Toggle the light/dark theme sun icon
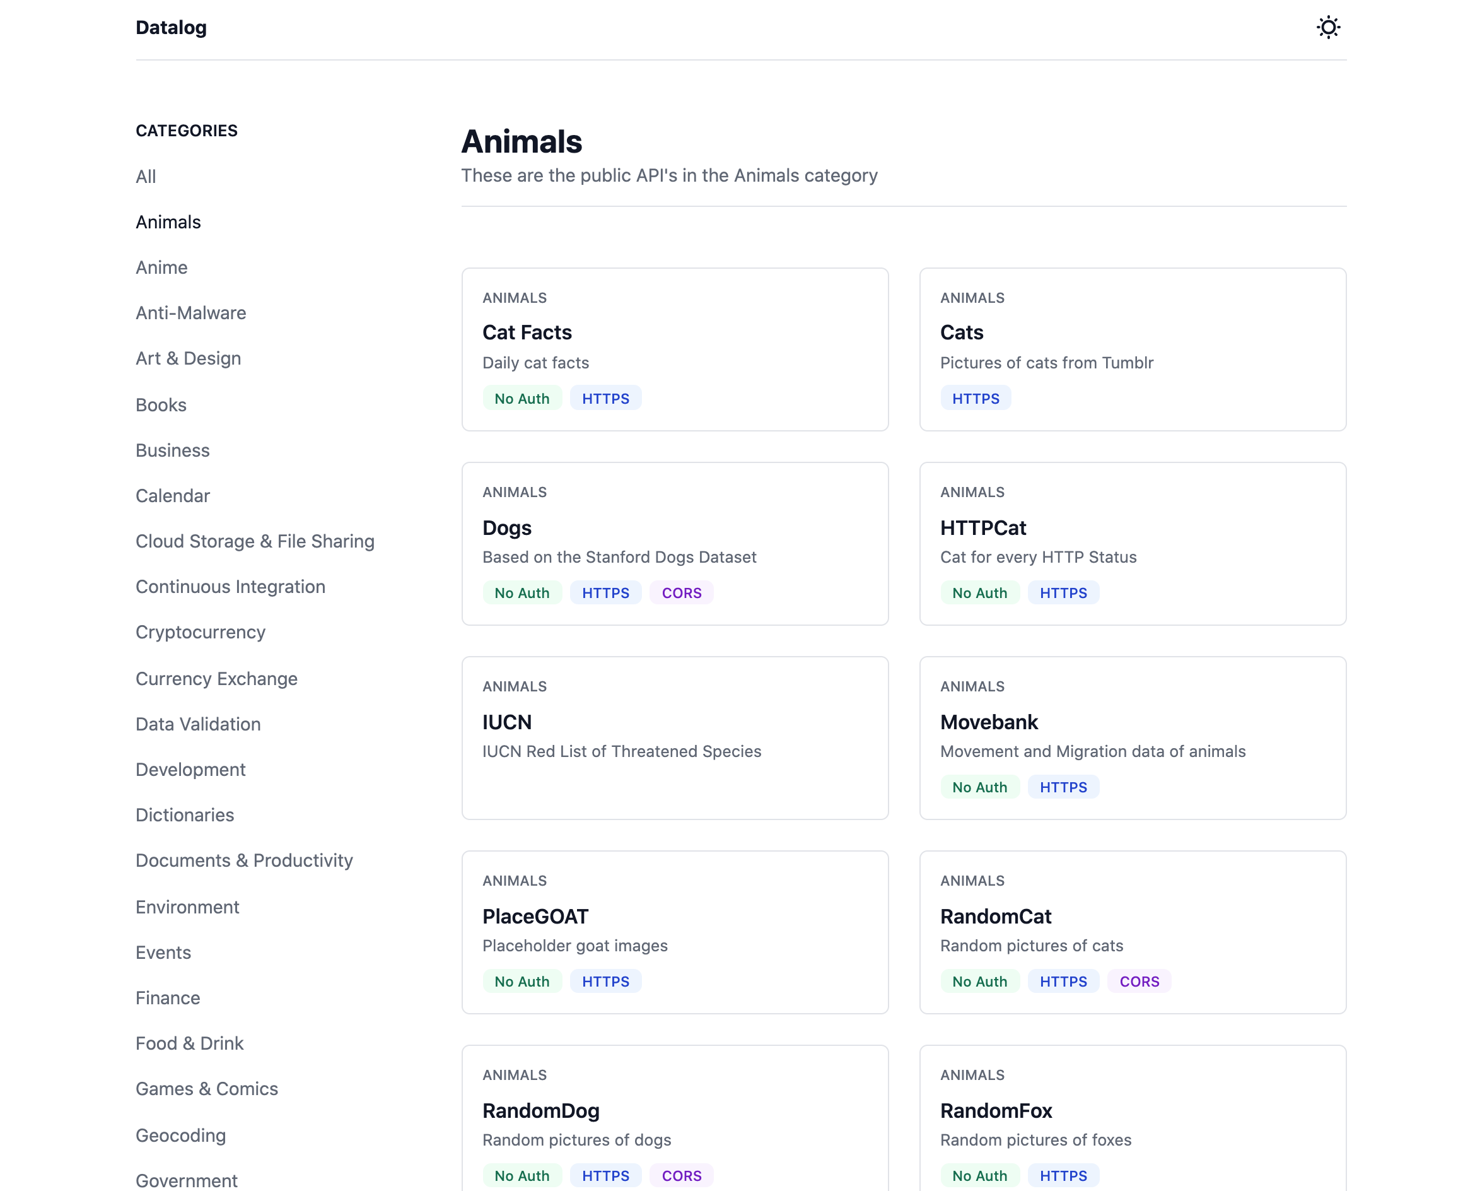Screen dimensions: 1463x1191 [1328, 28]
